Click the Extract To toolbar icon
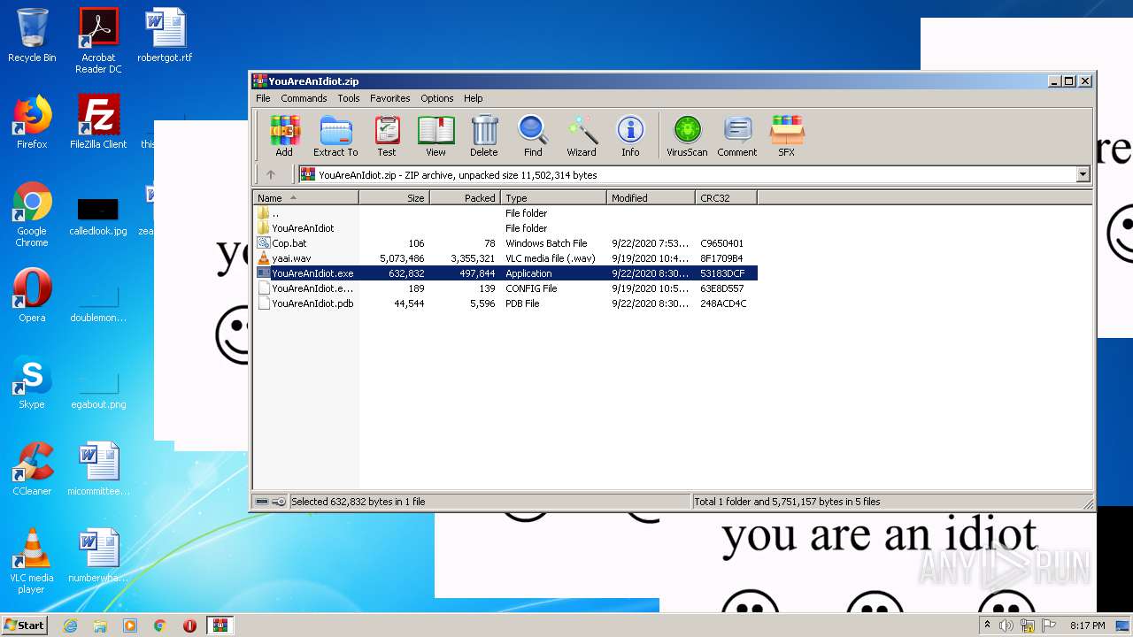The width and height of the screenshot is (1133, 637). [335, 136]
